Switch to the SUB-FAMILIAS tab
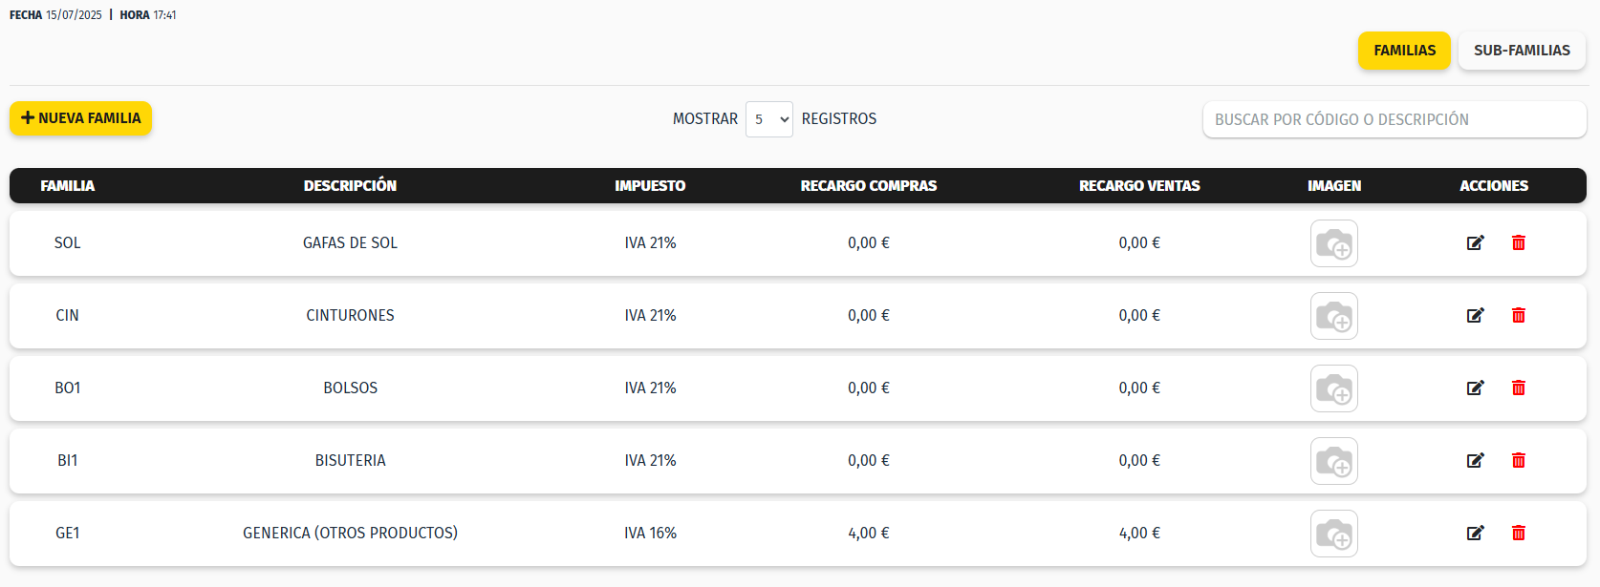The height and width of the screenshot is (587, 1600). click(1521, 51)
